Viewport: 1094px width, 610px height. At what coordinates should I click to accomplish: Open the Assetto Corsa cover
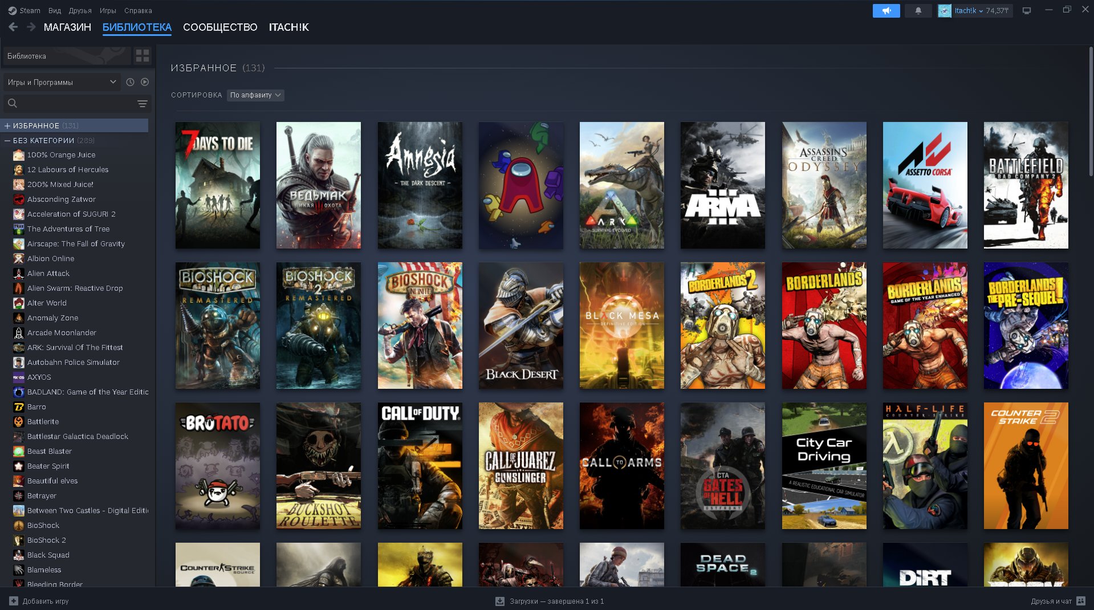(925, 185)
